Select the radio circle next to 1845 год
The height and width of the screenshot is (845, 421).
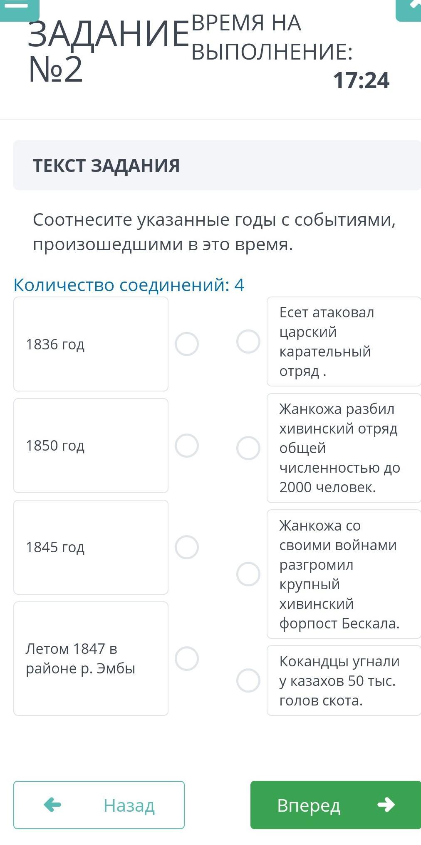(x=186, y=547)
